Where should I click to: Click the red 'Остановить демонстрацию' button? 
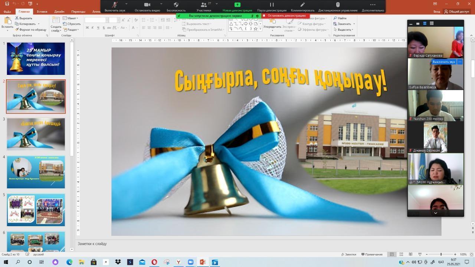coord(285,16)
